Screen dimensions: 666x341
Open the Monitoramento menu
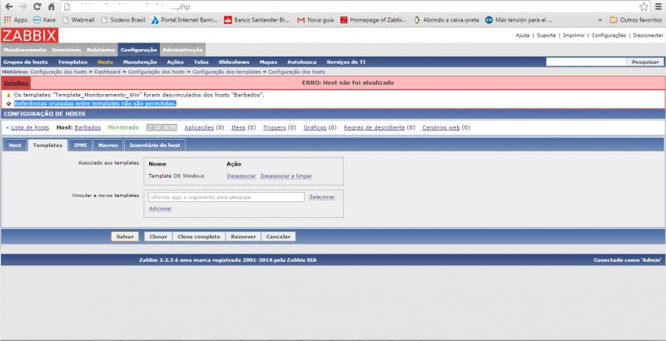[25, 50]
